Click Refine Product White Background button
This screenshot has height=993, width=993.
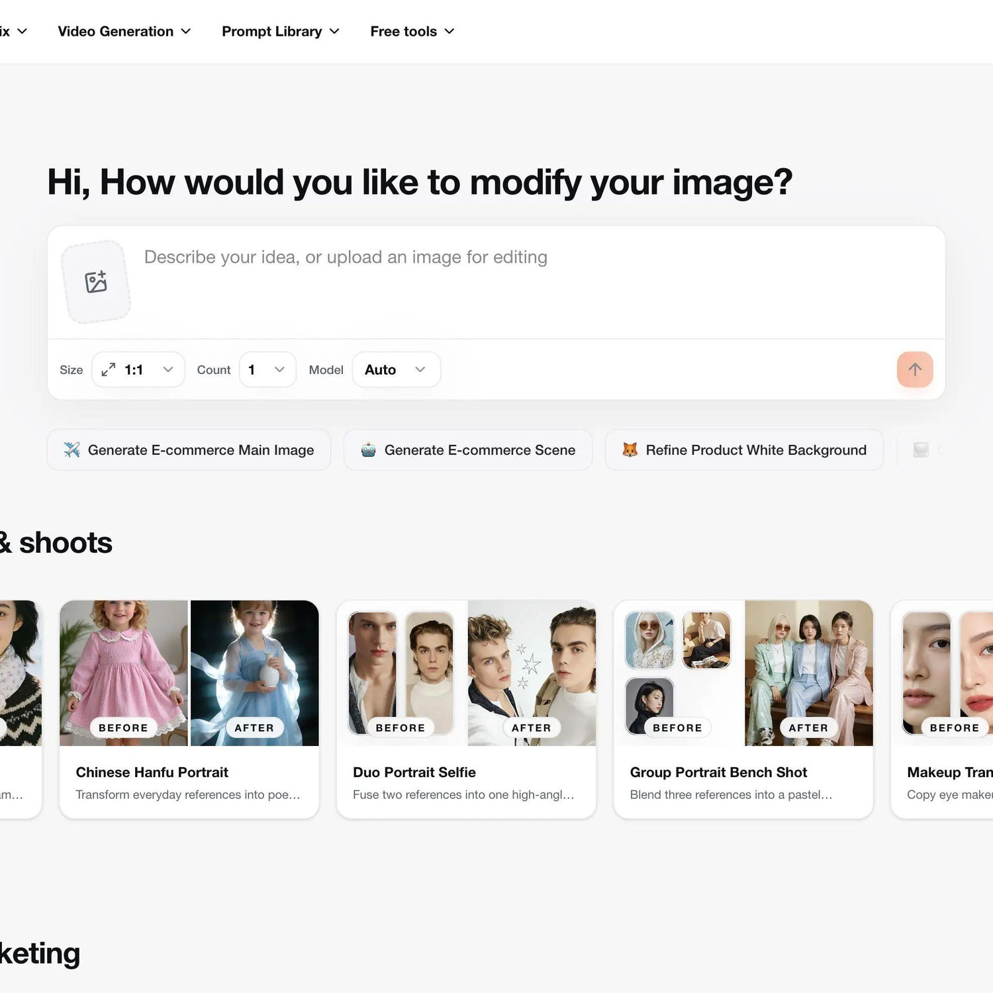(x=744, y=450)
